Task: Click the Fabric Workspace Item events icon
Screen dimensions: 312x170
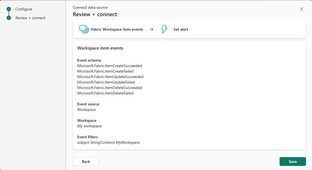Action: 84,29
